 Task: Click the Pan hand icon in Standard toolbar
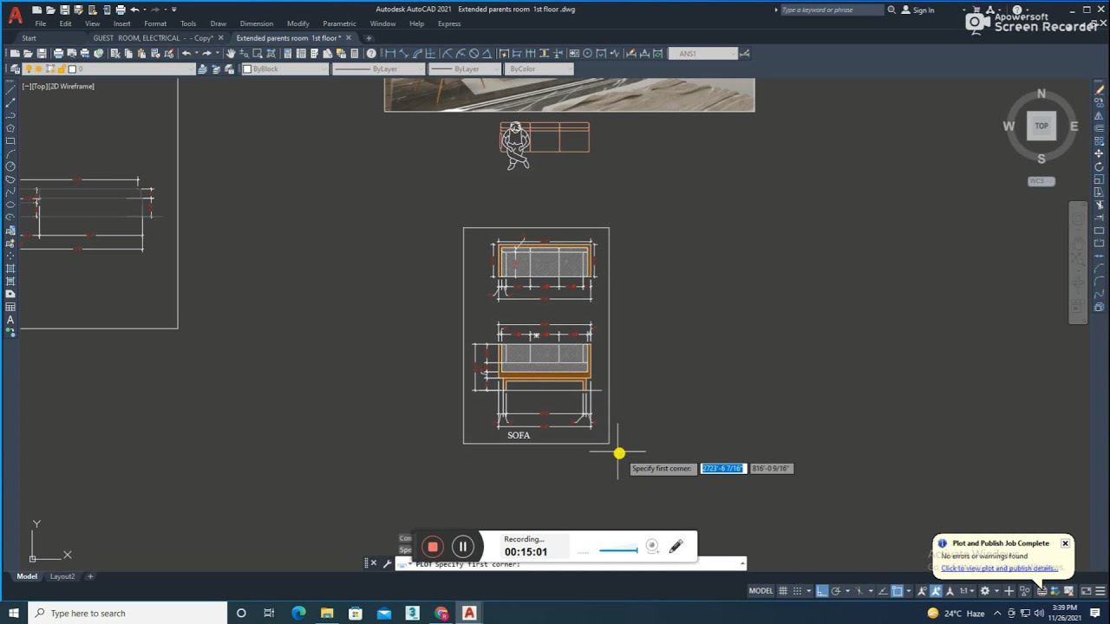(231, 54)
